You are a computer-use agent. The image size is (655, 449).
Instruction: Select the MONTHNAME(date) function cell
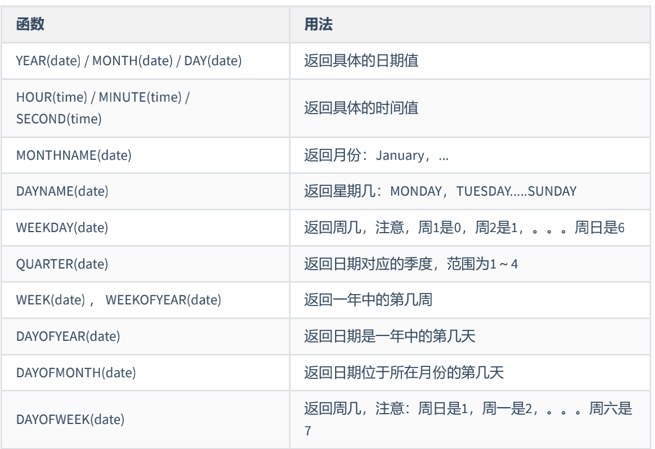(x=74, y=155)
